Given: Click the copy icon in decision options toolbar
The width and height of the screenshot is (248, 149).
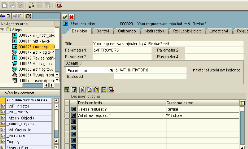Looking at the screenshot, I should click(x=89, y=90).
